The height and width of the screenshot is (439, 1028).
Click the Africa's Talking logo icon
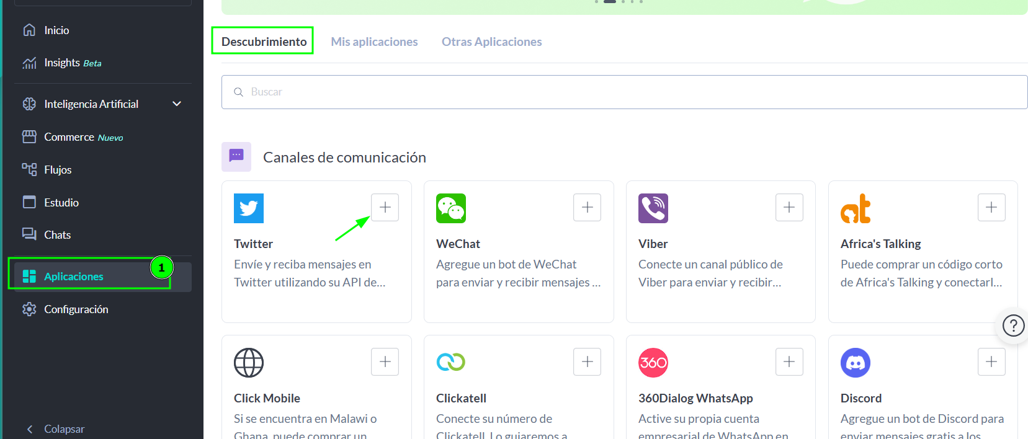click(x=855, y=208)
